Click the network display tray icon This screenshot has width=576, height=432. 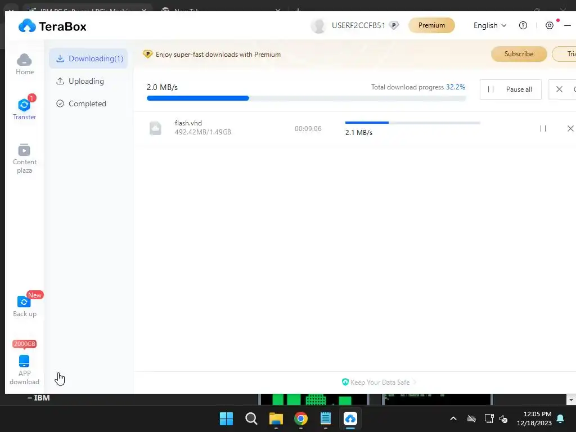(489, 418)
